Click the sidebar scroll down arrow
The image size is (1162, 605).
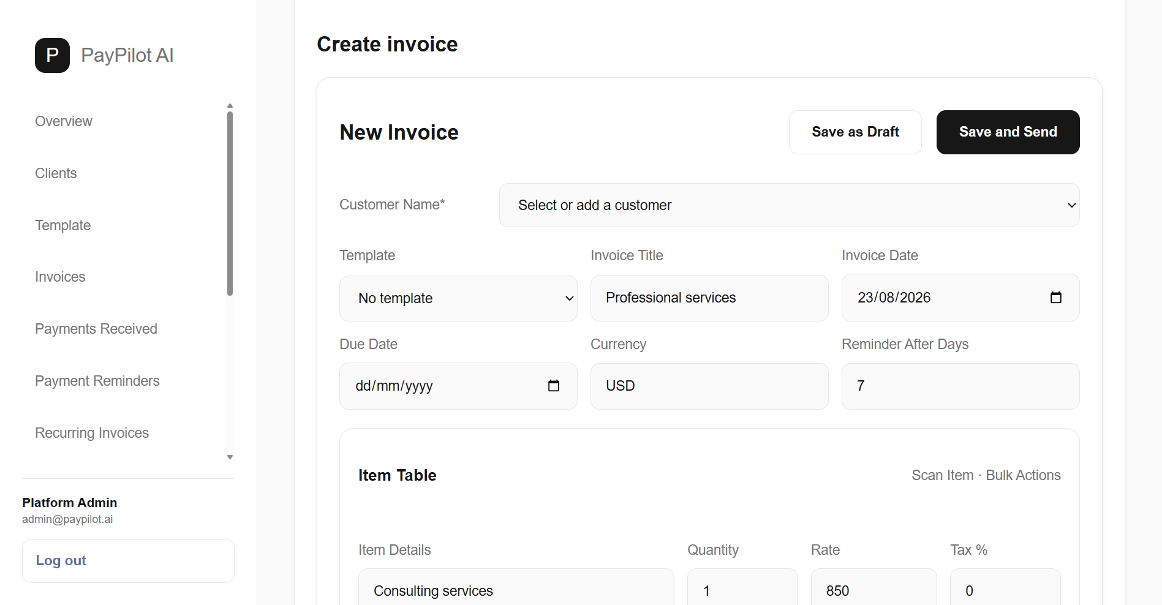(230, 457)
